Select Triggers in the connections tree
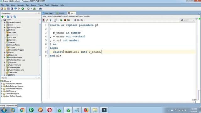The height and width of the screenshot is (113, 201). (x=12, y=47)
